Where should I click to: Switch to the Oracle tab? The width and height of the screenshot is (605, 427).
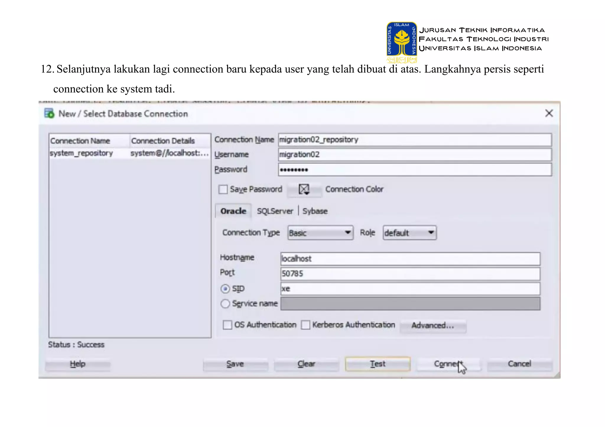tap(233, 211)
